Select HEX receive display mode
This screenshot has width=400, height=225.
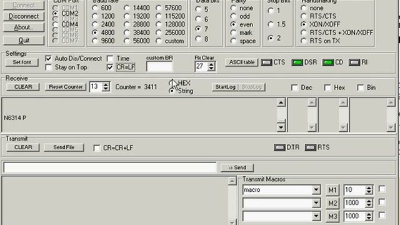coord(172,83)
